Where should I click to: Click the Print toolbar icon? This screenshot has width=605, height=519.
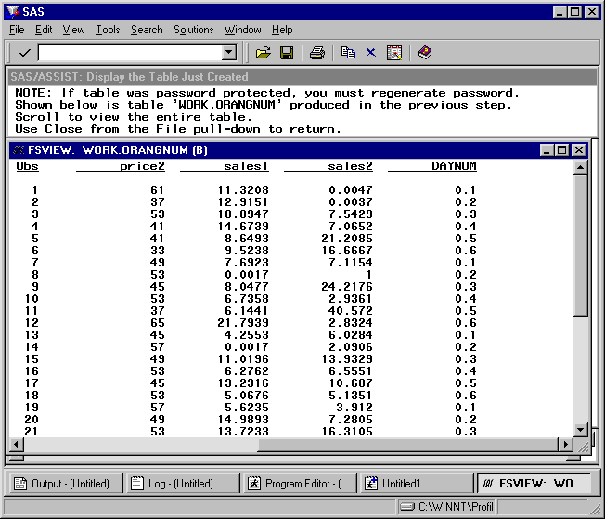click(x=317, y=53)
